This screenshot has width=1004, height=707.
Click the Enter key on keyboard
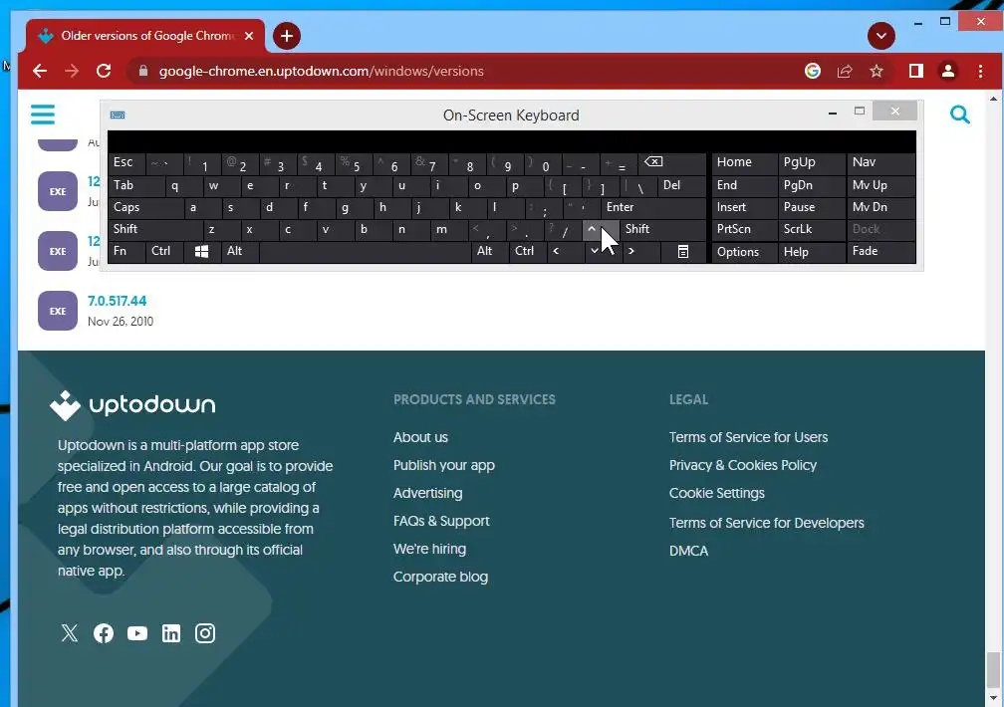pyautogui.click(x=653, y=207)
